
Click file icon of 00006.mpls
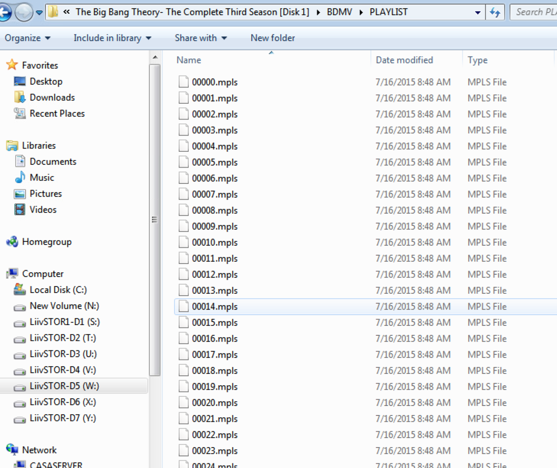(x=183, y=178)
